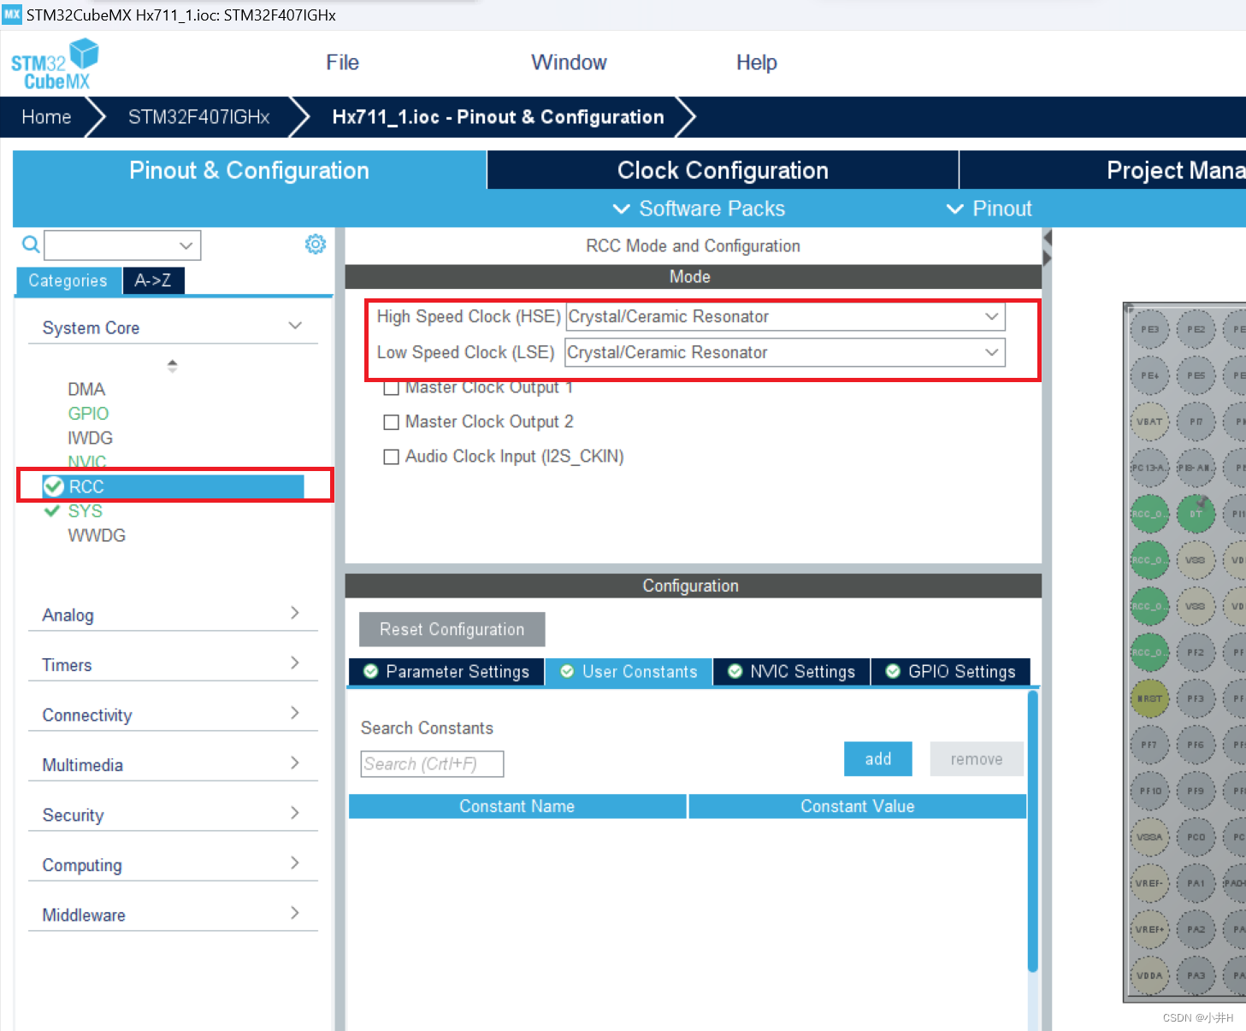This screenshot has height=1031, width=1246.
Task: Select the NRST pin on the chip
Action: point(1149,698)
